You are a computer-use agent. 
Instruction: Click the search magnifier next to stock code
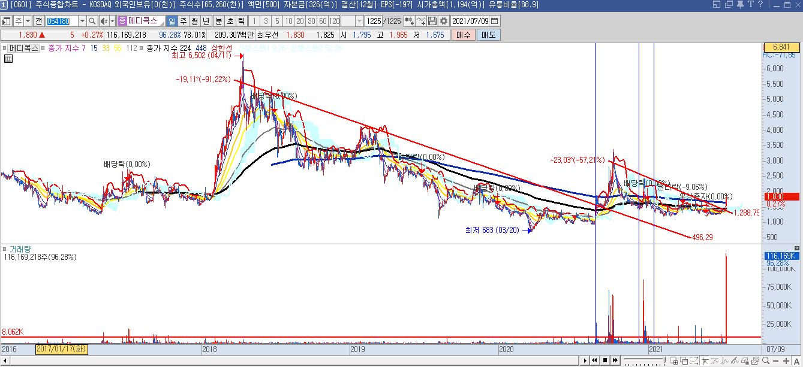[92, 21]
